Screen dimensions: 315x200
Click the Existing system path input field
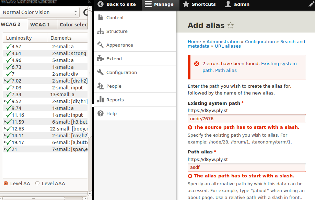247,119
